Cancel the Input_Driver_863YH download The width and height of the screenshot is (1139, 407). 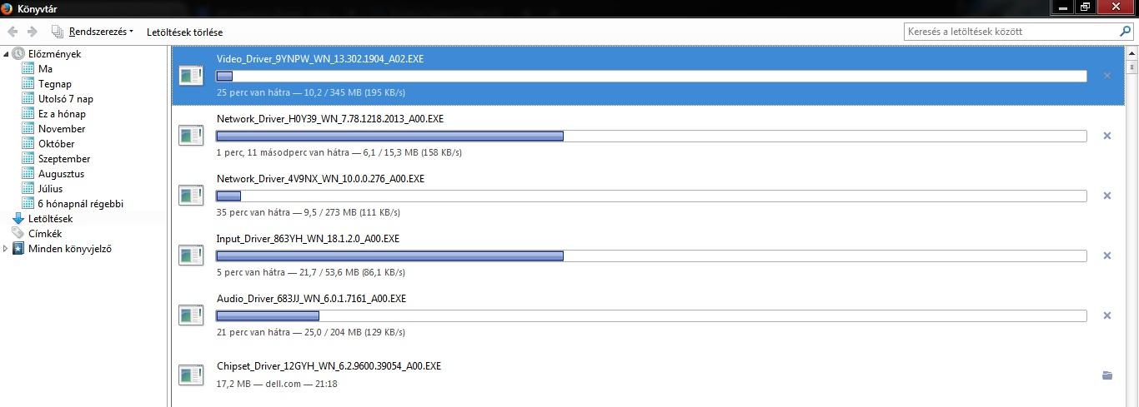pyautogui.click(x=1107, y=256)
